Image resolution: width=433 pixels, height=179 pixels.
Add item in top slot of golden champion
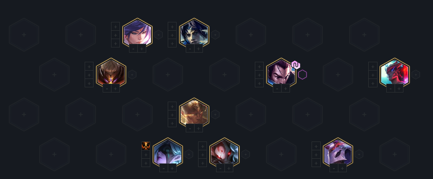(x=172, y=106)
